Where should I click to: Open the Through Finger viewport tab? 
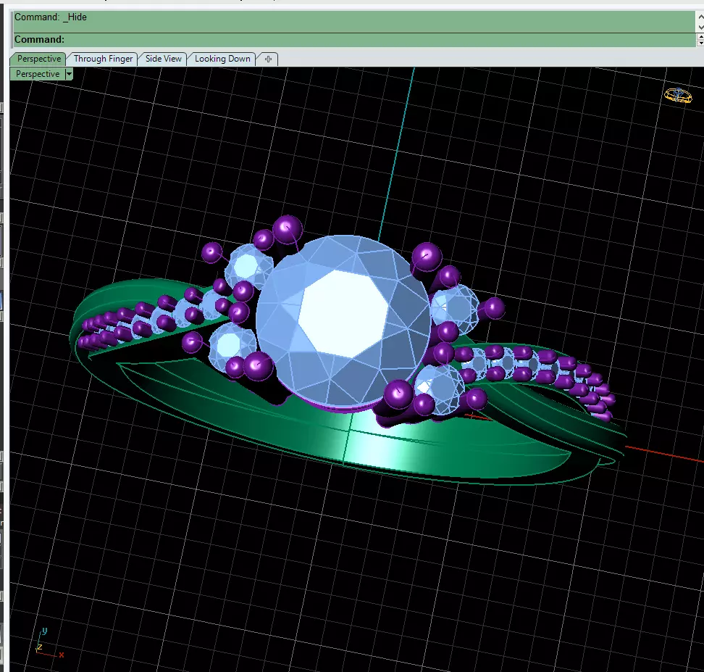tap(103, 59)
